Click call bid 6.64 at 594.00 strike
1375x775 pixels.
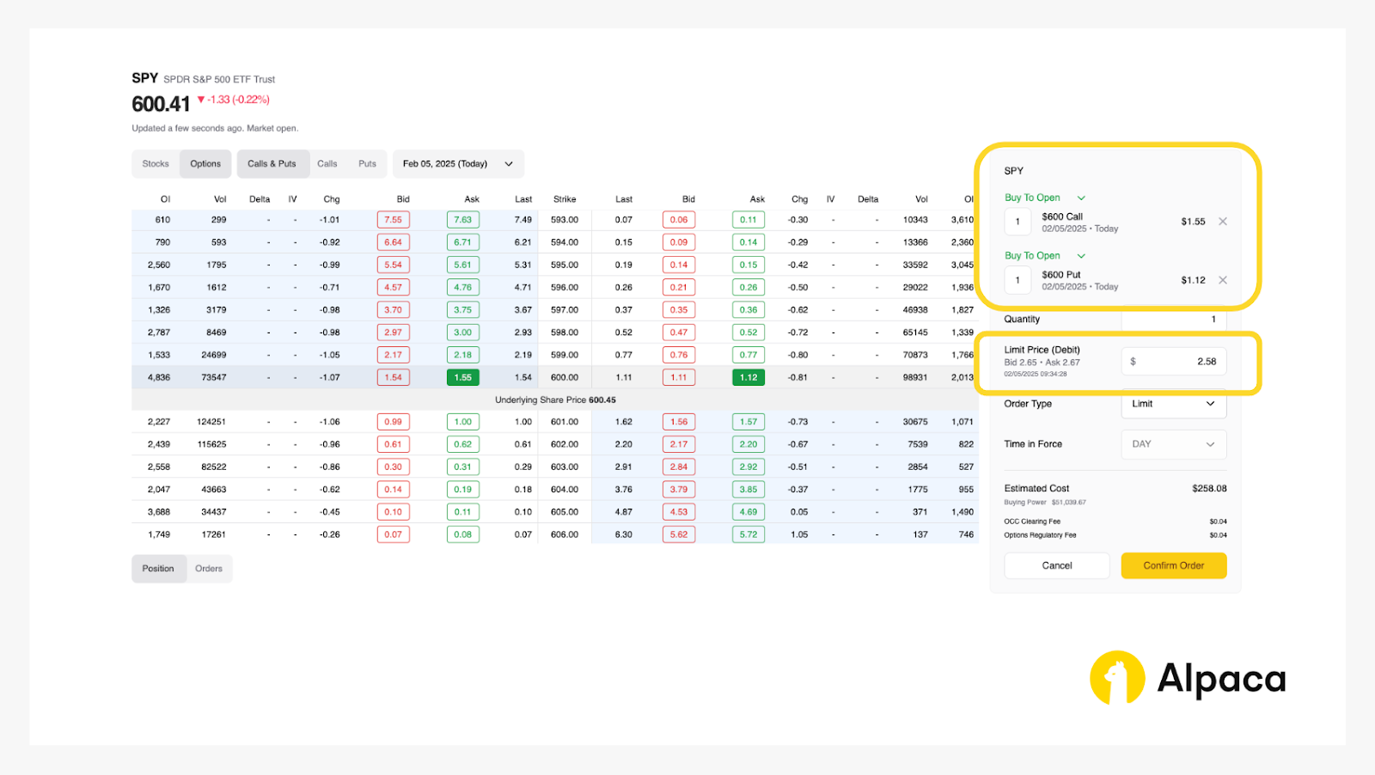pyautogui.click(x=394, y=242)
